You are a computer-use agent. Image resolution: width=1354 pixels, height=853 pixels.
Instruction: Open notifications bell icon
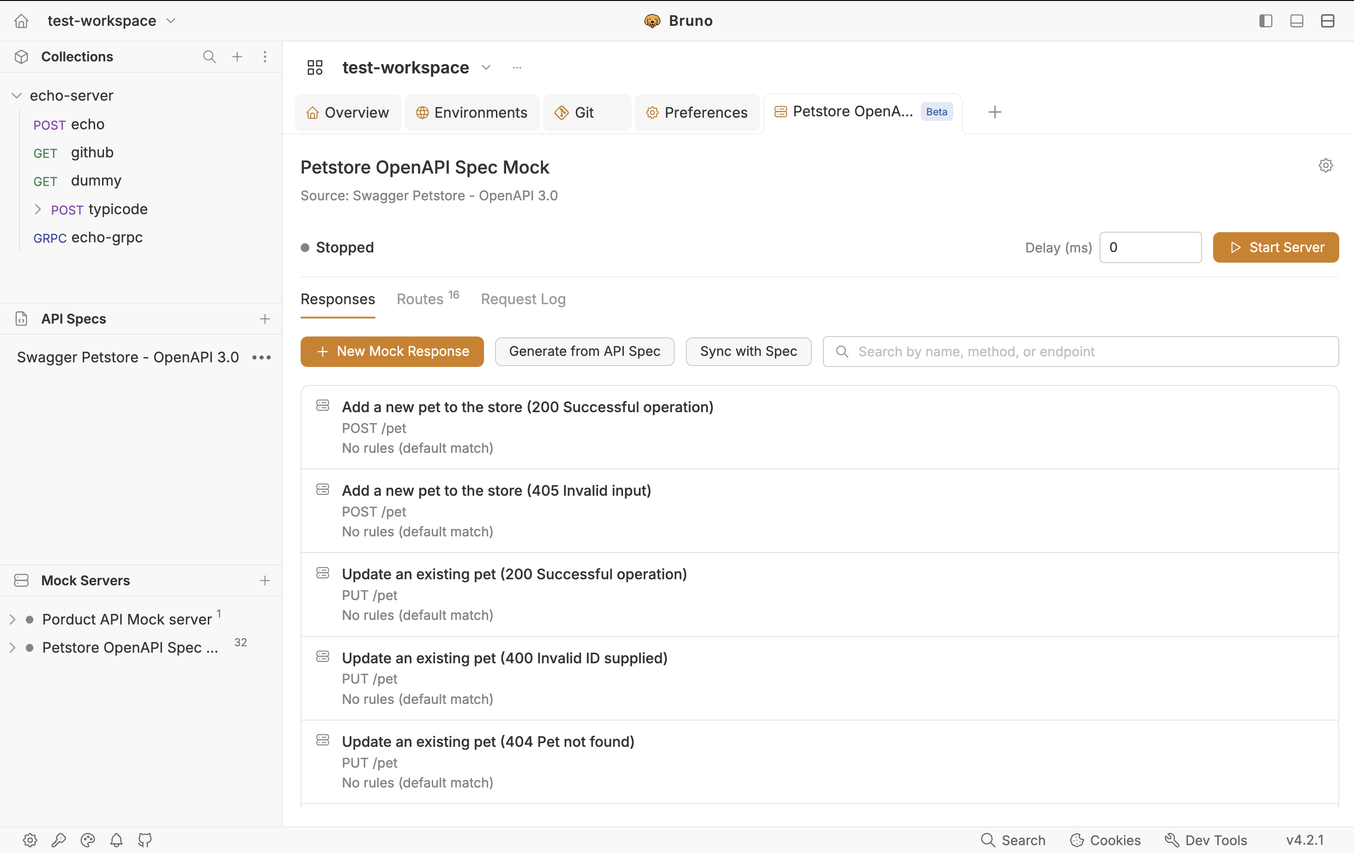click(x=116, y=840)
